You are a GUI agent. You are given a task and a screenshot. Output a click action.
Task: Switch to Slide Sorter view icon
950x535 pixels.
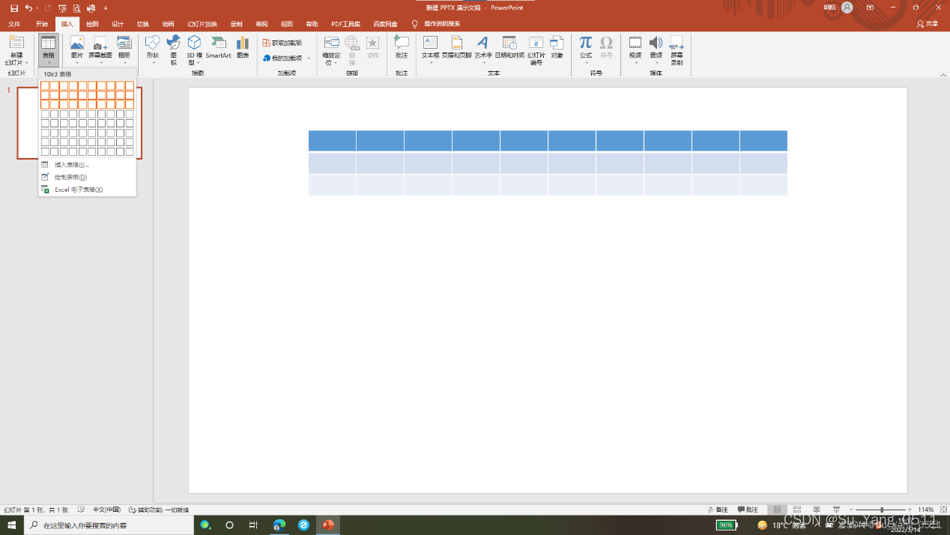[797, 510]
